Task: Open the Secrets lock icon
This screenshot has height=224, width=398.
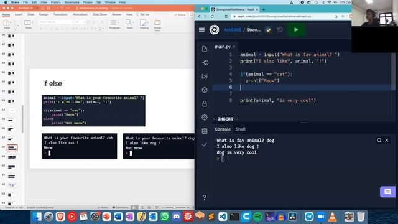Action: 205,104
